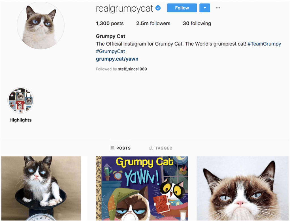Click the person-tag icon beside TAGGED

tap(151, 148)
